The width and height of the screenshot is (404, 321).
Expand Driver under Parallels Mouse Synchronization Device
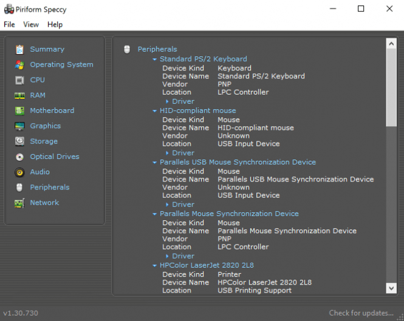[167, 256]
